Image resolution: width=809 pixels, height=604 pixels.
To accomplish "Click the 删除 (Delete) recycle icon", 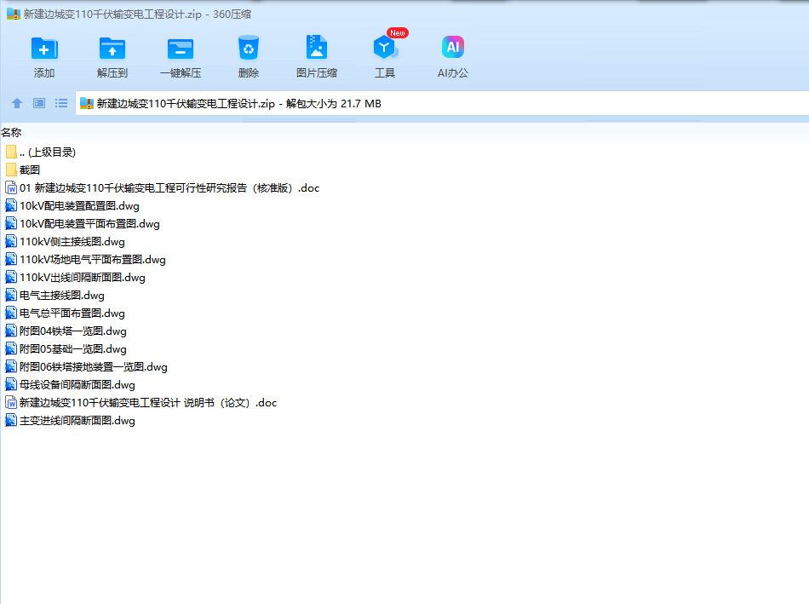I will tap(249, 48).
